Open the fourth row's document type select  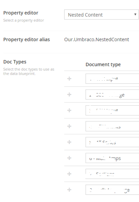point(112,126)
